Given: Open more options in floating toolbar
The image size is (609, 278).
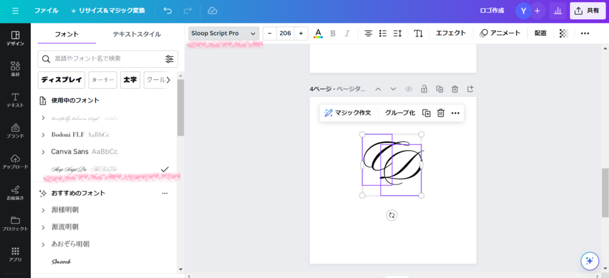Looking at the screenshot, I should (456, 113).
